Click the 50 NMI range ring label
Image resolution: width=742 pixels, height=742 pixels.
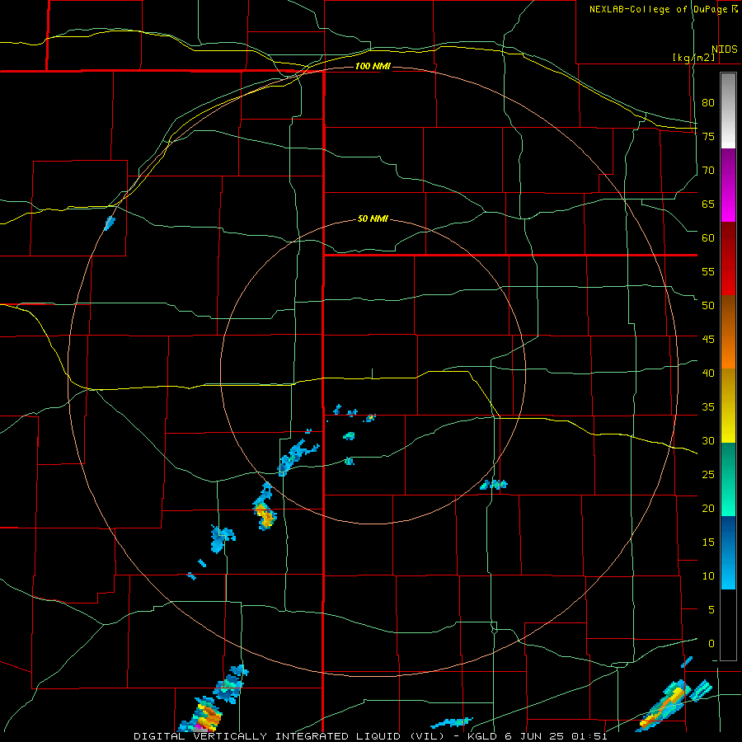click(x=373, y=218)
